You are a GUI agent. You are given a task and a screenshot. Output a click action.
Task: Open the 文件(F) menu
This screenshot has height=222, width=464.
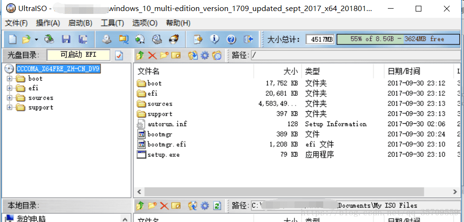(x=17, y=23)
